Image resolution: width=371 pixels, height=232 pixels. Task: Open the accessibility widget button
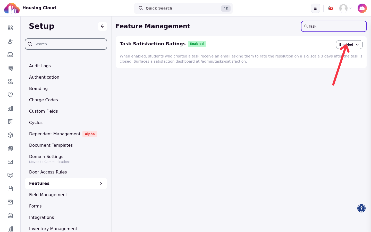click(361, 208)
